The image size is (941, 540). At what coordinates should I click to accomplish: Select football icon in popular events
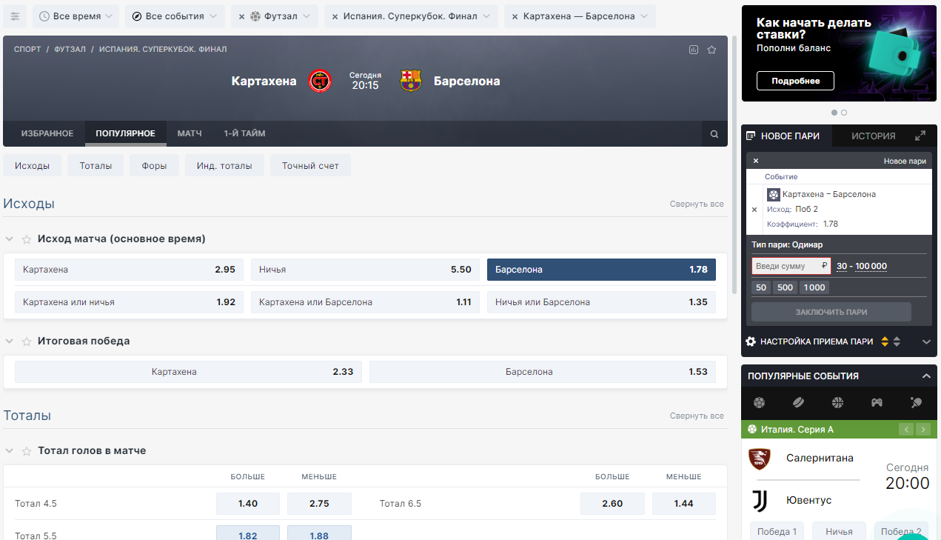pos(759,403)
